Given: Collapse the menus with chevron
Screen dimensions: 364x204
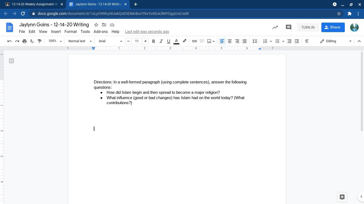Looking at the screenshot, I should pyautogui.click(x=359, y=41).
